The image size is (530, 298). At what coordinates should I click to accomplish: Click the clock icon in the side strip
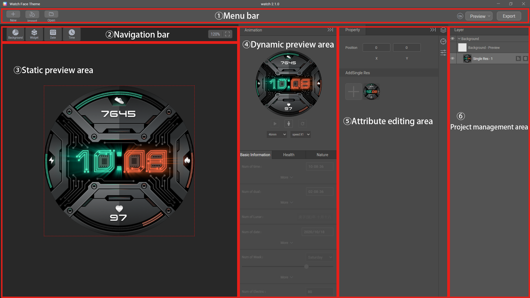pyautogui.click(x=443, y=41)
